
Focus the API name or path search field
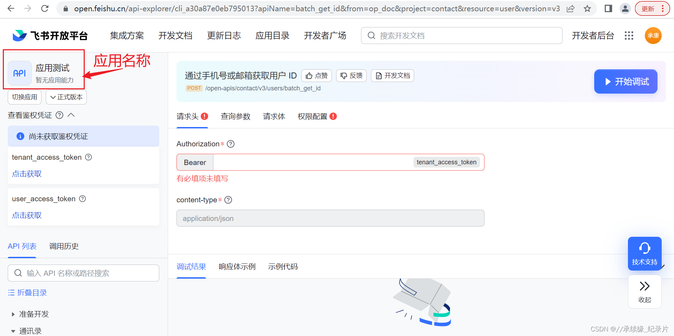(x=83, y=273)
